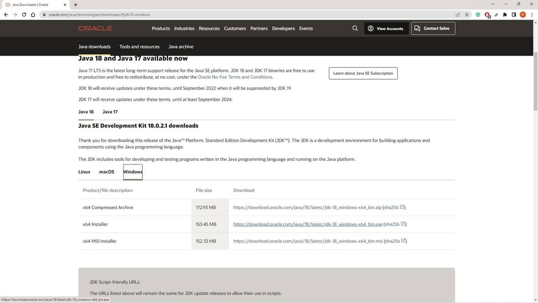Open the Resources menu
Image resolution: width=538 pixels, height=303 pixels.
pos(209,28)
